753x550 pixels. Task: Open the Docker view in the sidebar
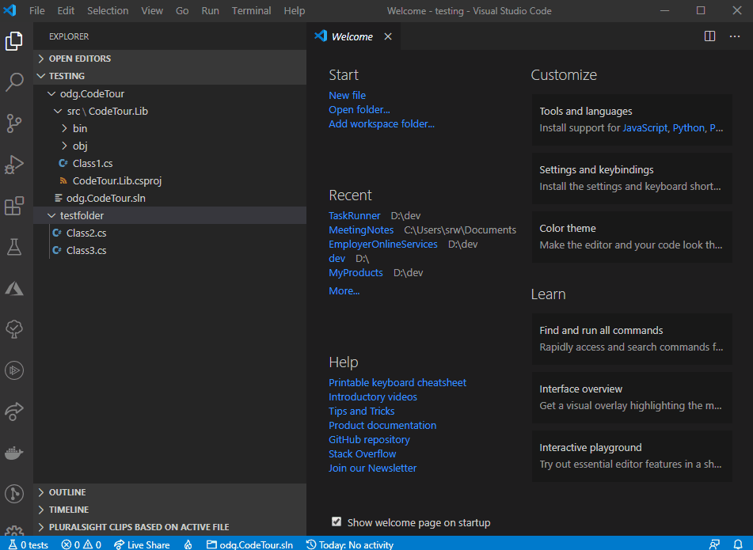(x=13, y=453)
